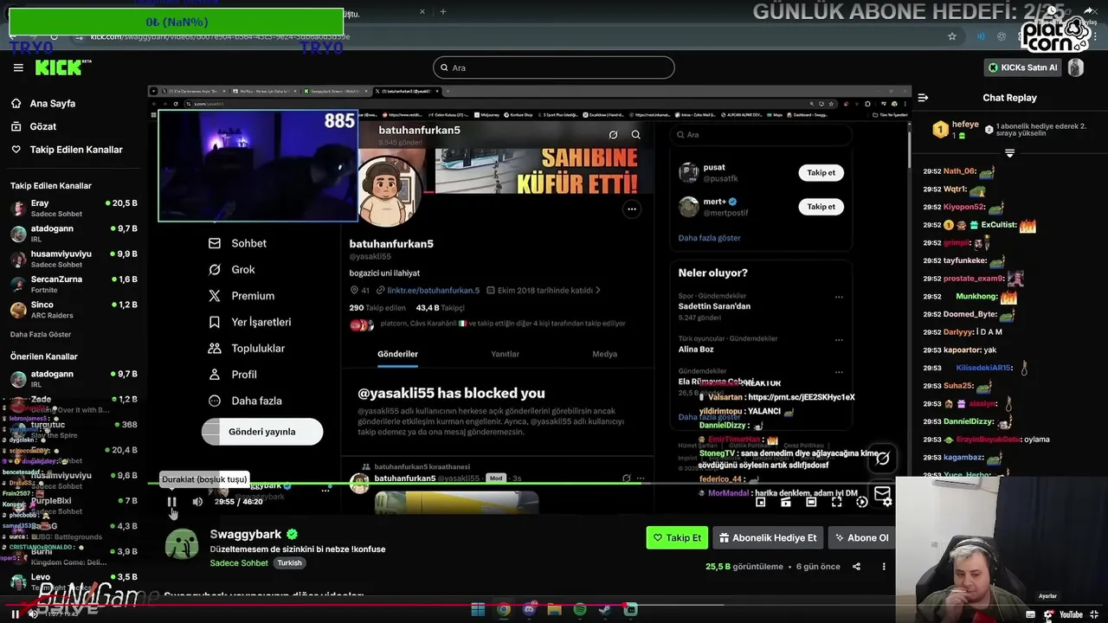Seek on the green Kick progress bar
The height and width of the screenshot is (623, 1108).
point(528,483)
